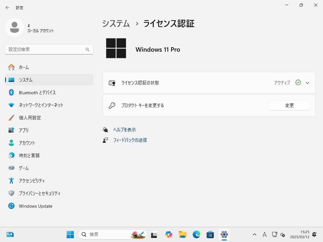The height and width of the screenshot is (242, 323).
Task: Click the muted volume icon in the tray
Action: point(282,234)
